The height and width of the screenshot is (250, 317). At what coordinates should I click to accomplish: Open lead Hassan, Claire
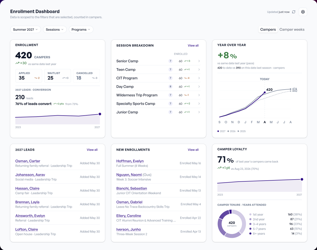(x=27, y=188)
